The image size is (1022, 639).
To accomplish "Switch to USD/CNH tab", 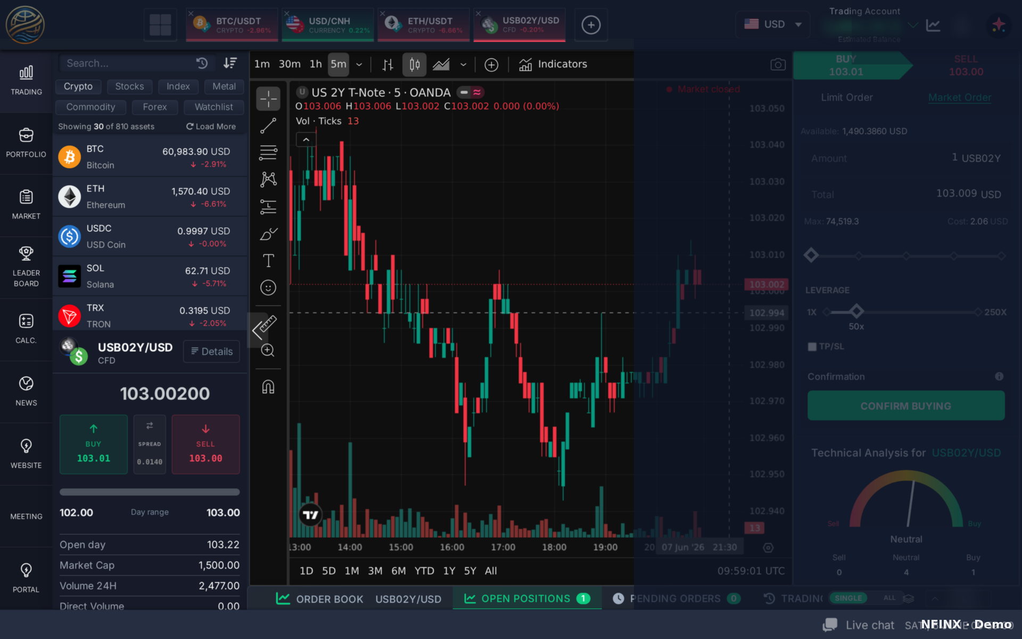I will click(x=328, y=24).
